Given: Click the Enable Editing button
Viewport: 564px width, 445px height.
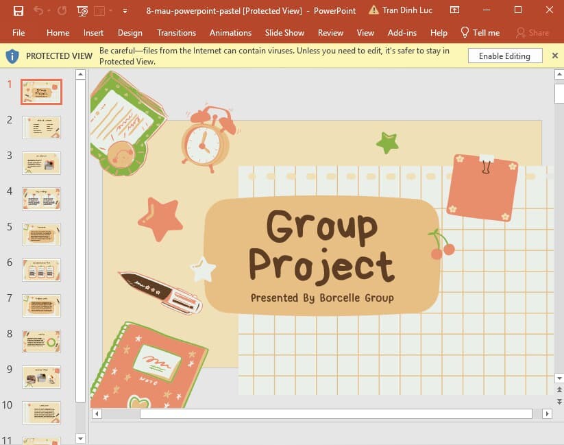Looking at the screenshot, I should point(504,56).
